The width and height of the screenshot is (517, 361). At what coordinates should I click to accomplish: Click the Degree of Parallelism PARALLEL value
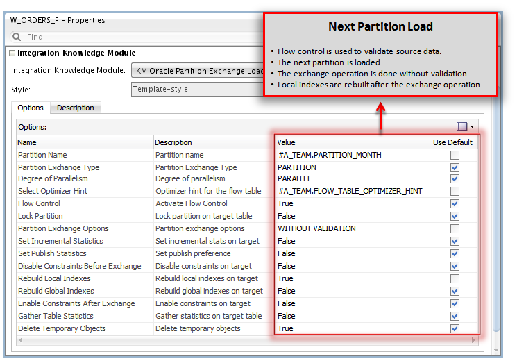tap(295, 178)
